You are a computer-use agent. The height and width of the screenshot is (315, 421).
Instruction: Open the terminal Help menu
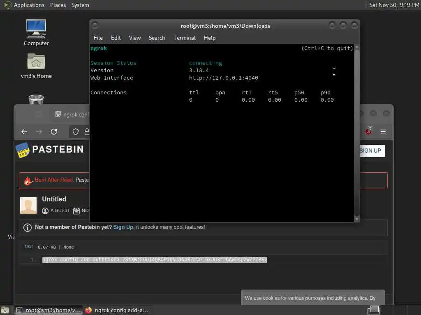click(210, 38)
